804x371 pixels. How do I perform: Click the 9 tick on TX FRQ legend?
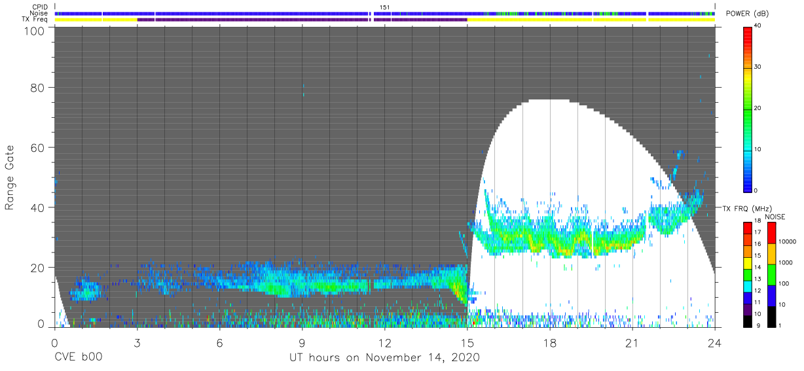point(759,326)
